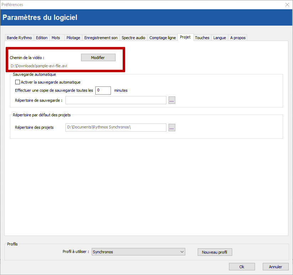This screenshot has height=275, width=293.
Task: Switch to the Bande Rythmo tab
Action: (19, 38)
